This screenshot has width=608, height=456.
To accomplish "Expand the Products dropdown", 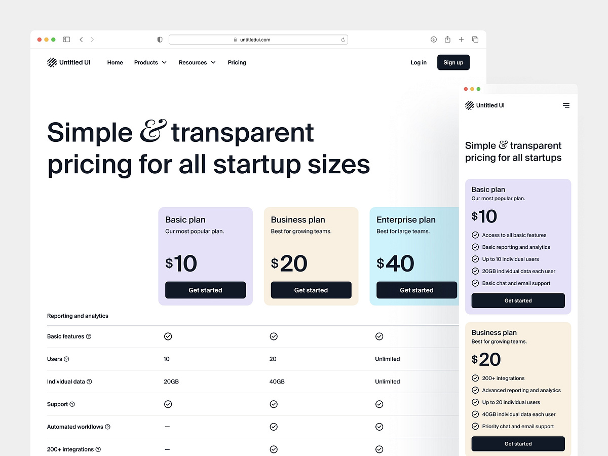I will click(150, 62).
